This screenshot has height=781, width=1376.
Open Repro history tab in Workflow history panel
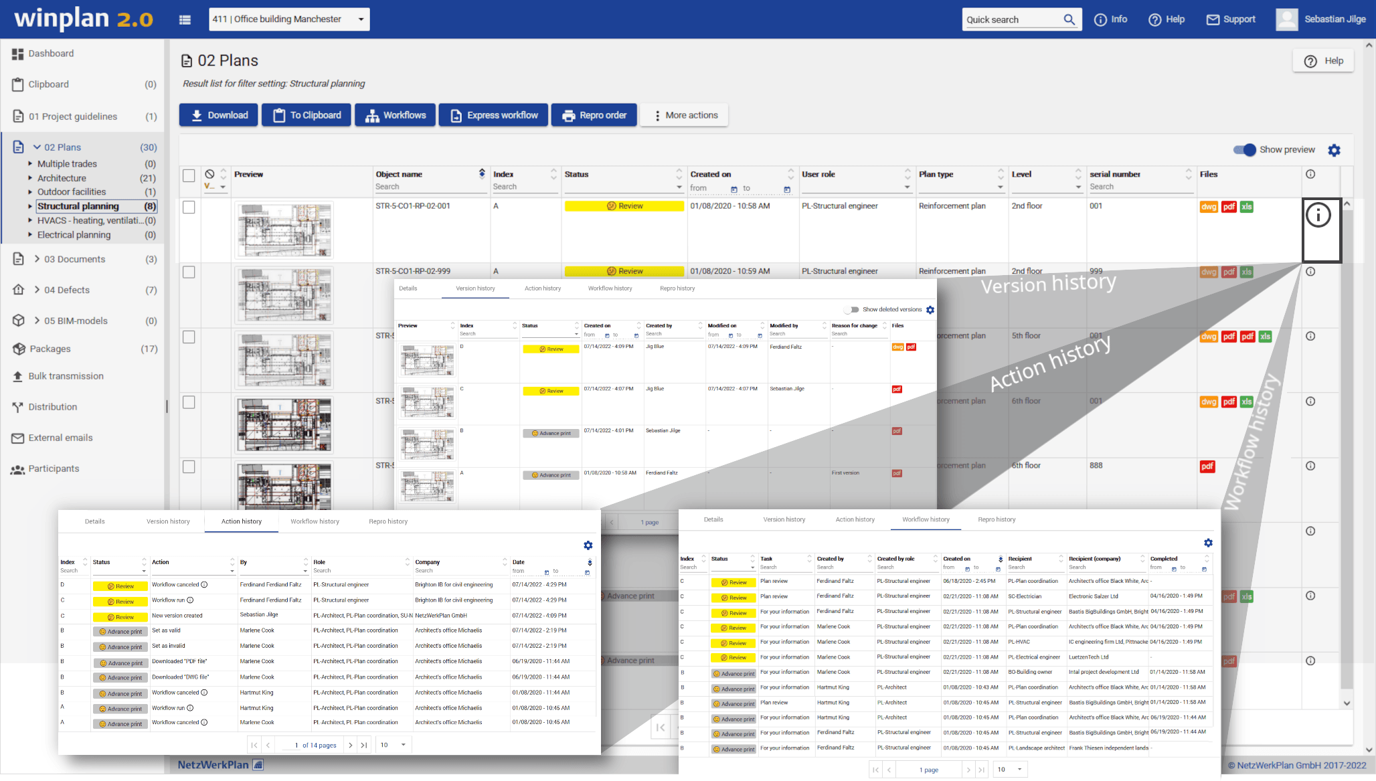(x=997, y=519)
